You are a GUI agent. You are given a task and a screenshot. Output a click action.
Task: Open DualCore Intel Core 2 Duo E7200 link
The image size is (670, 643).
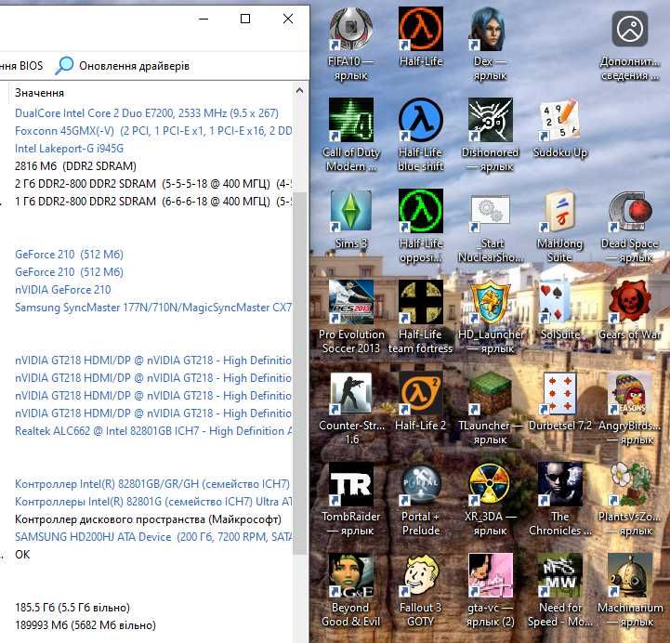tap(147, 113)
